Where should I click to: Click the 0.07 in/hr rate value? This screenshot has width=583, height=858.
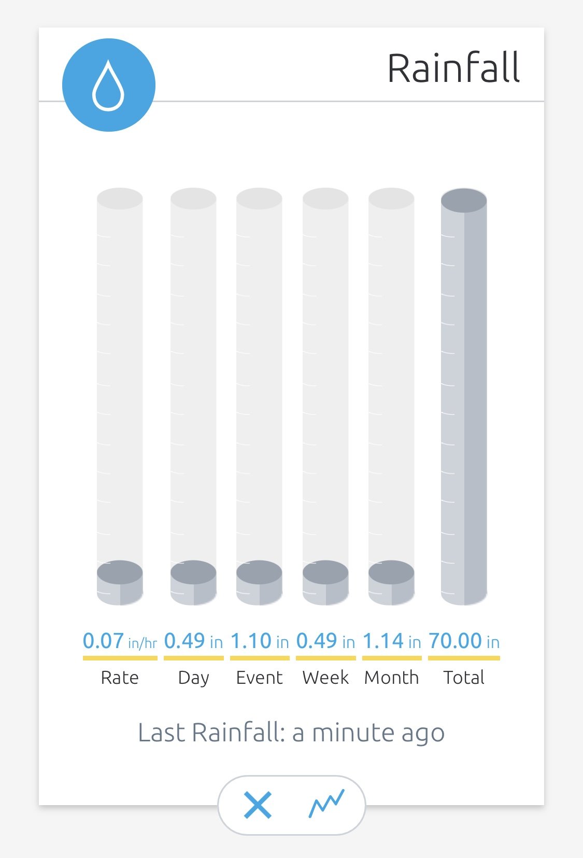(x=120, y=641)
